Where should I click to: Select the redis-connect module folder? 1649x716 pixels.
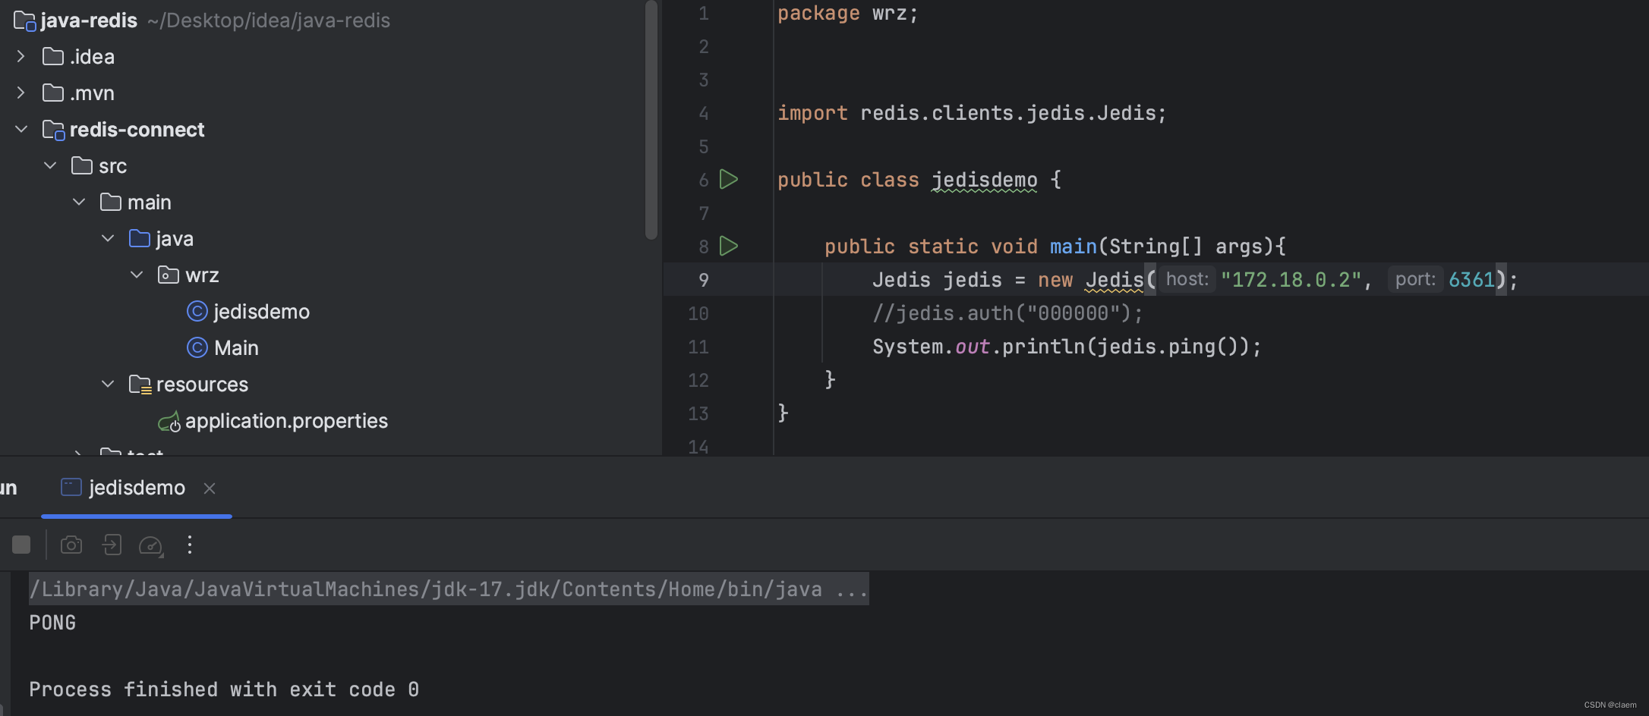click(137, 130)
